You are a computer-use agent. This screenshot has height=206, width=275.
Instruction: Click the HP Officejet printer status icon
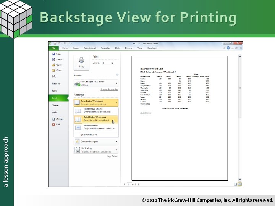click(77, 84)
